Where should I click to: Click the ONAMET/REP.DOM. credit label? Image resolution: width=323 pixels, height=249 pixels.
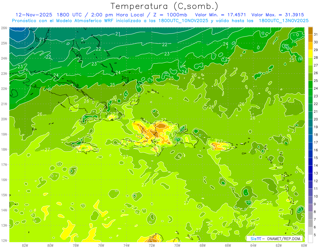pos(284,239)
